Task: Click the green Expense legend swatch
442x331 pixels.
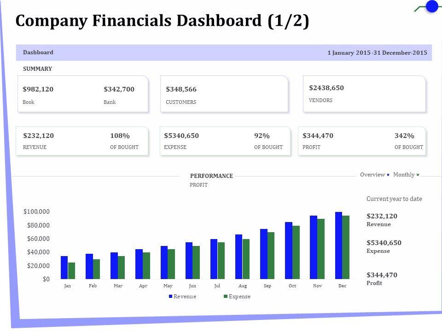Action: [226, 297]
